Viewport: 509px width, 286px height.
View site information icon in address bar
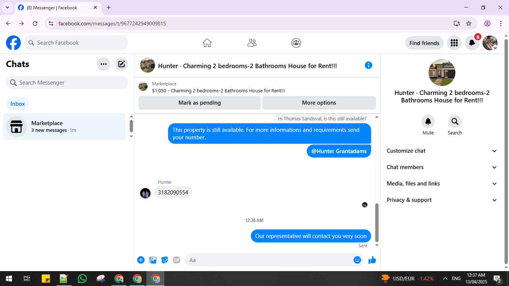(x=51, y=23)
